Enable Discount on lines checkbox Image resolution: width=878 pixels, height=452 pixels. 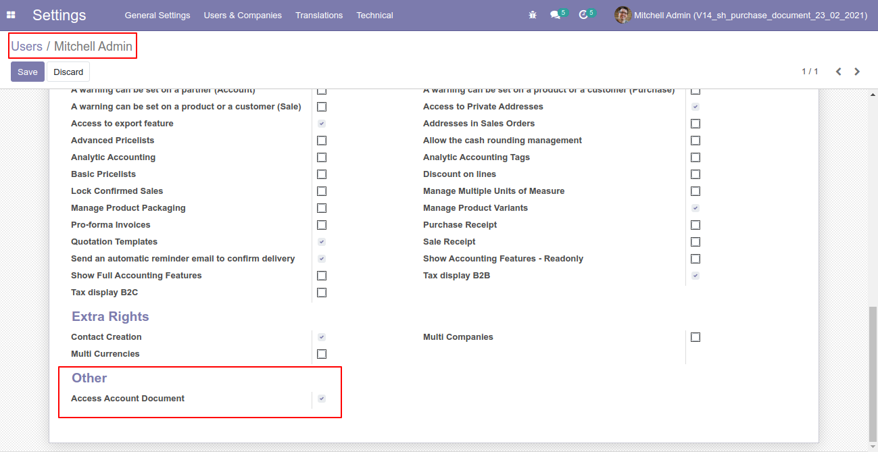pos(696,174)
